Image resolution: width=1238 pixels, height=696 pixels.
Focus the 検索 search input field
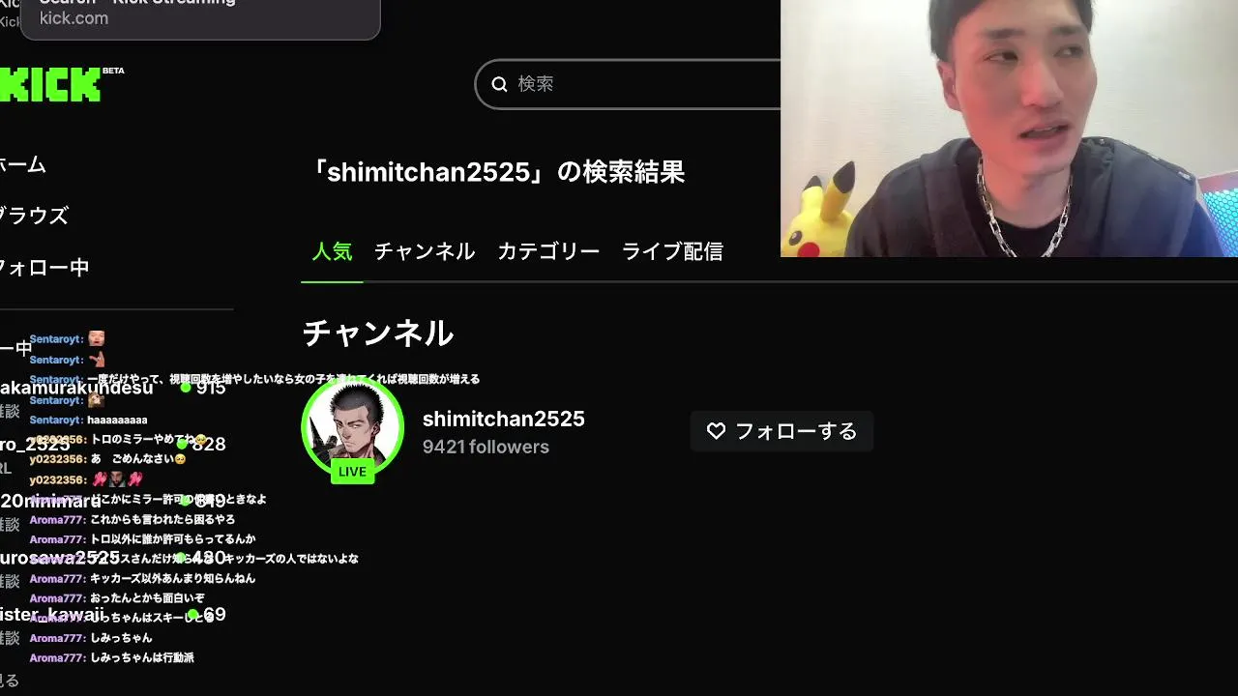point(629,84)
